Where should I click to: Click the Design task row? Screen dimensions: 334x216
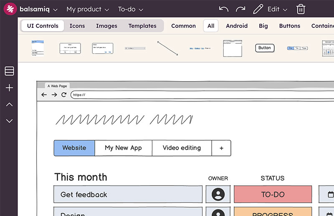tap(128, 211)
